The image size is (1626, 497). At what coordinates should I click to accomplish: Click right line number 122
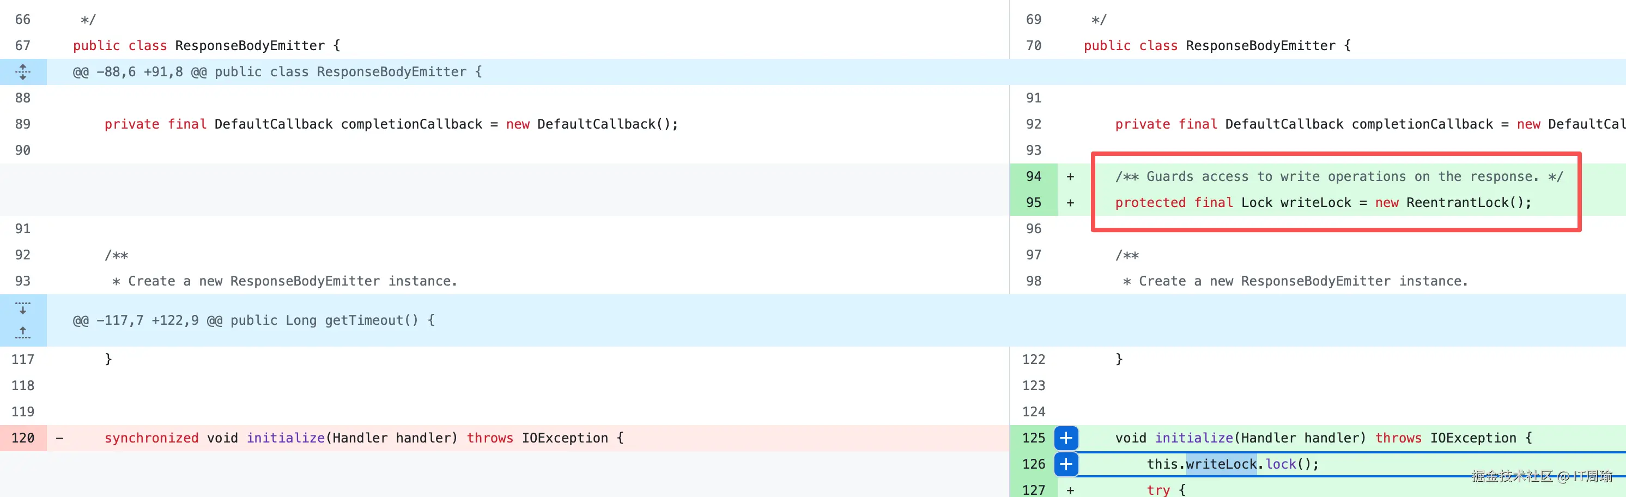1033,359
